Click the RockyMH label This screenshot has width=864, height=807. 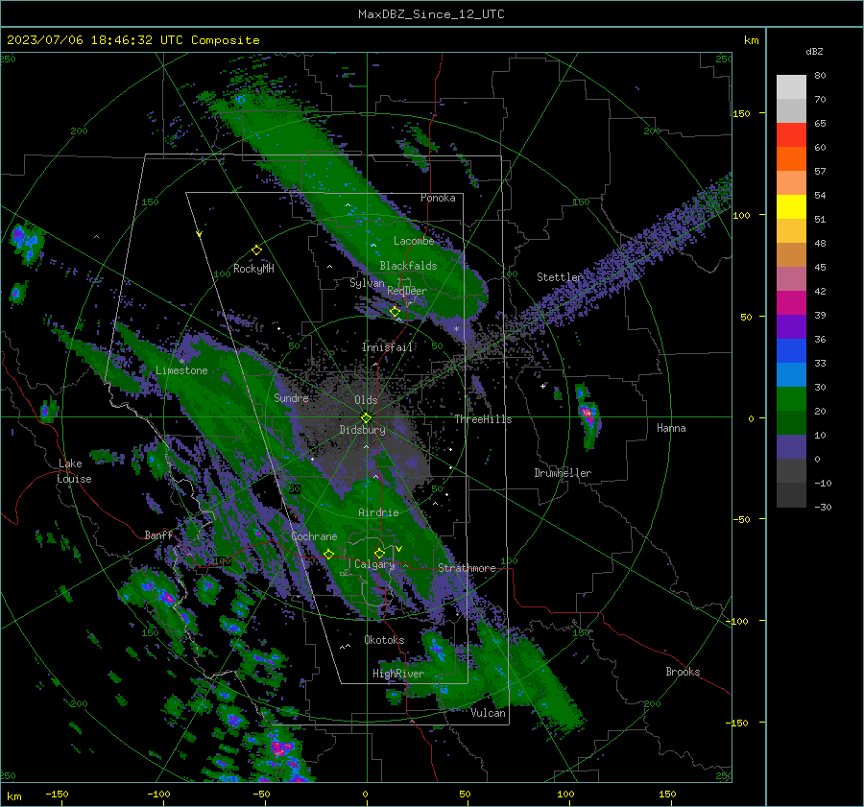(x=253, y=269)
